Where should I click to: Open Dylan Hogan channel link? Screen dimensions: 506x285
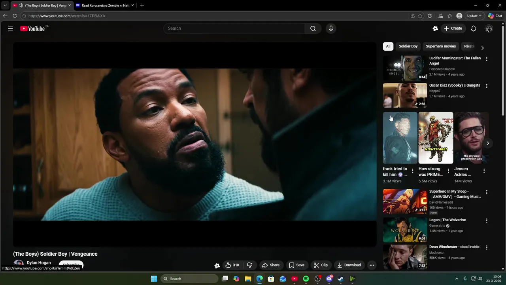tap(39, 263)
